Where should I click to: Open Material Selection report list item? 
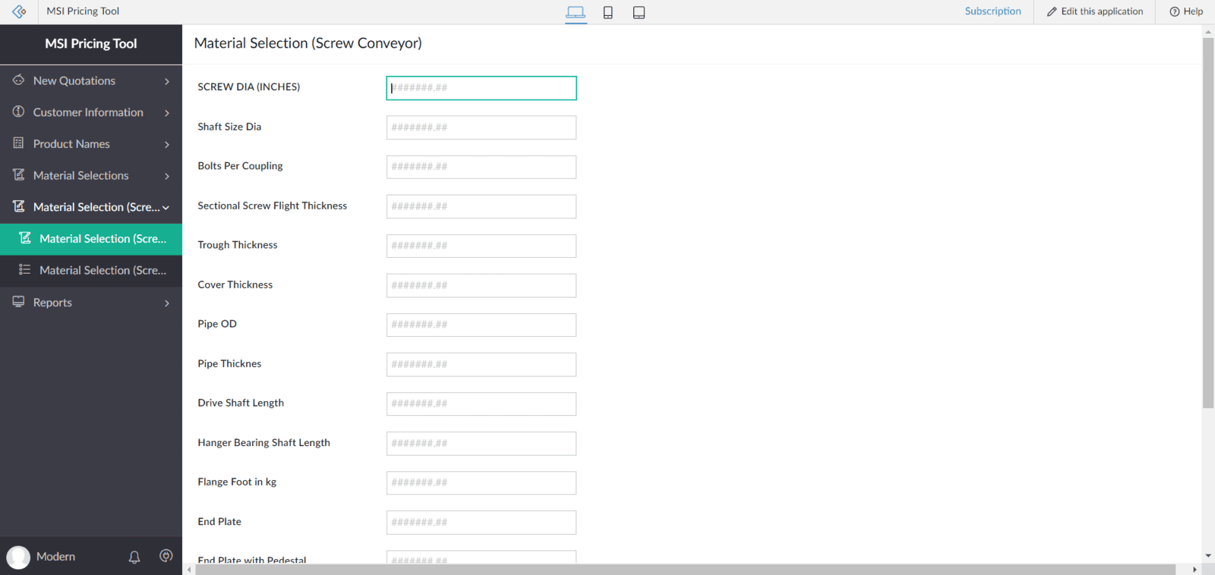[x=91, y=271]
